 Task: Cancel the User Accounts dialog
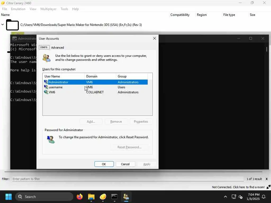(x=125, y=164)
